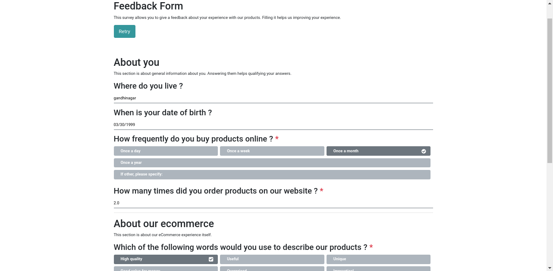Click the checkmark icon on Once a month
Image resolution: width=553 pixels, height=271 pixels.
pos(424,151)
